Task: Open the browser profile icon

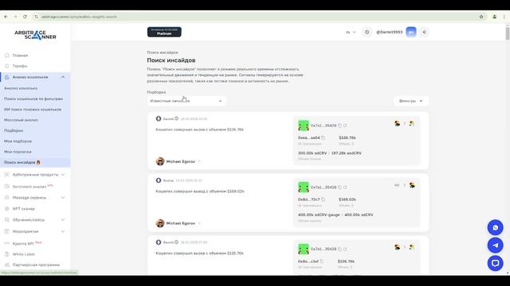Action: (494, 17)
